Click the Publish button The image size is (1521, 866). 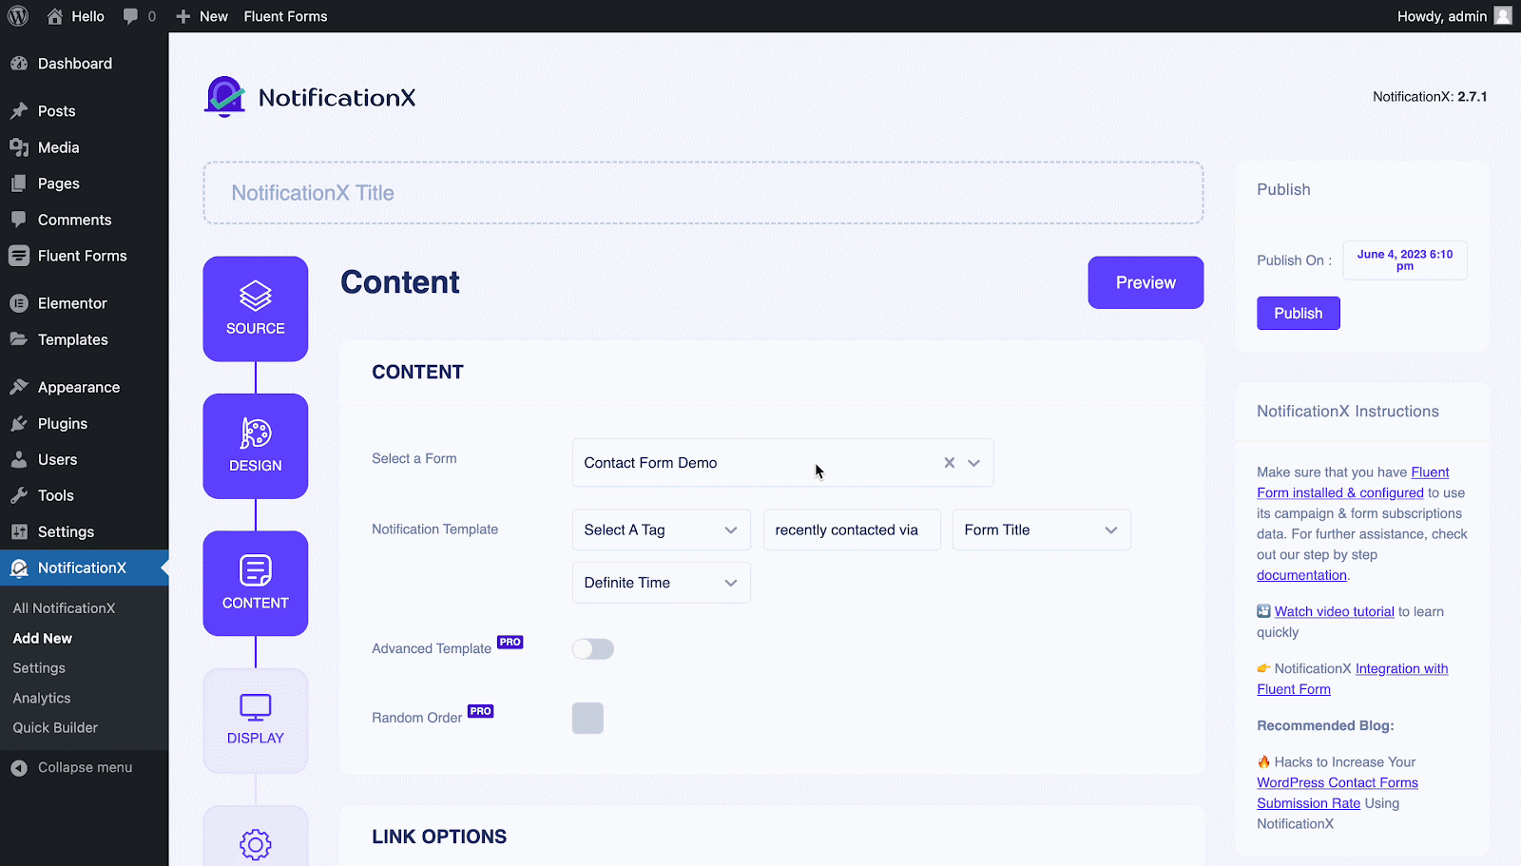1299,314
